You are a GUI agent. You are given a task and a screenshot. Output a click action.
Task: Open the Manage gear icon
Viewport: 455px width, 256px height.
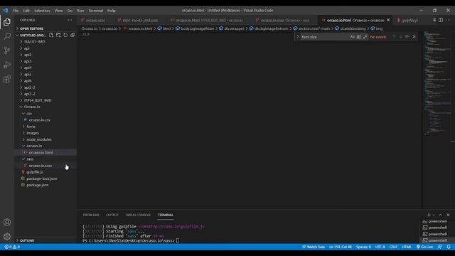click(7, 237)
